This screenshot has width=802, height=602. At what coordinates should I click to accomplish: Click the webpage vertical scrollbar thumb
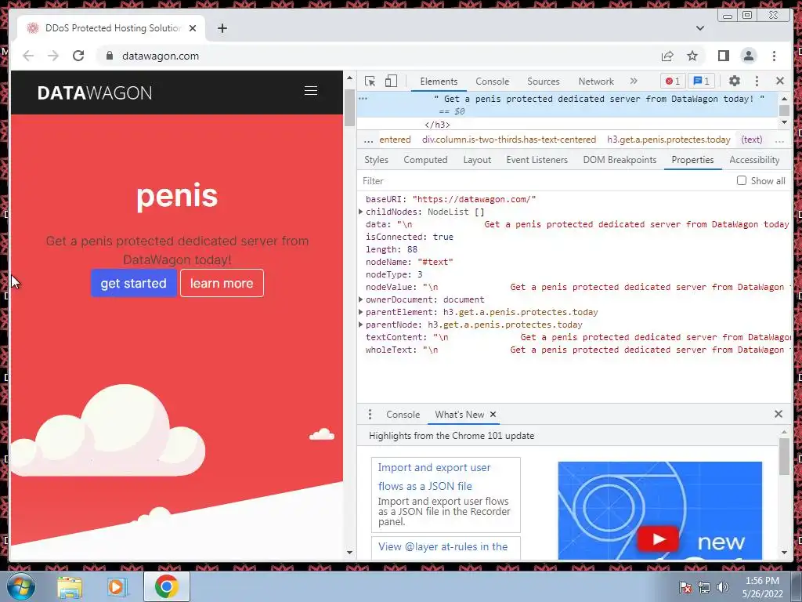(x=349, y=107)
